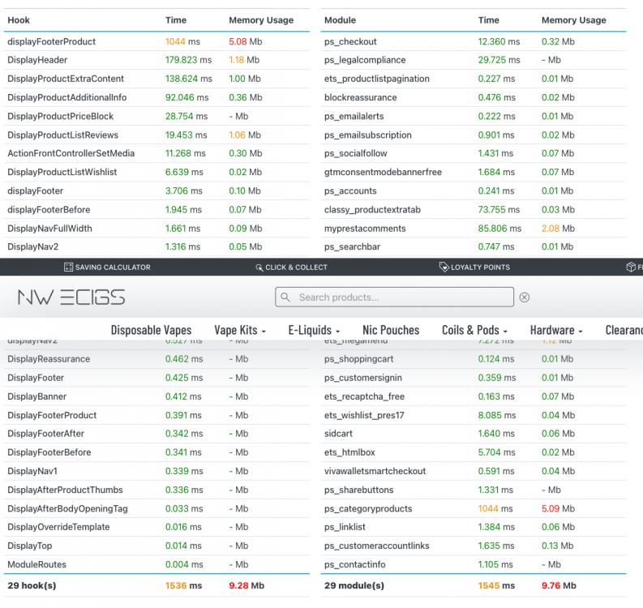
Task: Select ps_customeraccountlinks module name
Action: (x=376, y=546)
